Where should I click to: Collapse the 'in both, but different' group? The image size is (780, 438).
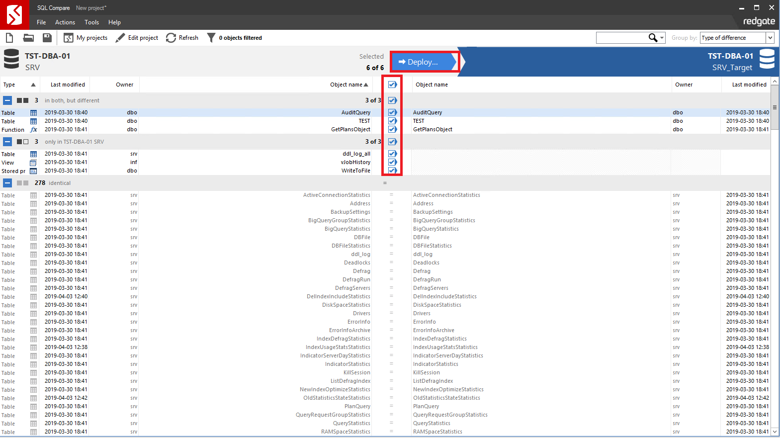coord(7,100)
